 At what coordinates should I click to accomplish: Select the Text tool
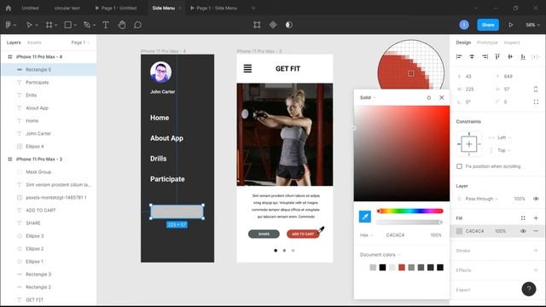coord(106,25)
